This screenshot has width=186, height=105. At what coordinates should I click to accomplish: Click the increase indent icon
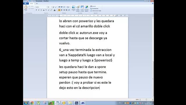[x=62, y=7]
